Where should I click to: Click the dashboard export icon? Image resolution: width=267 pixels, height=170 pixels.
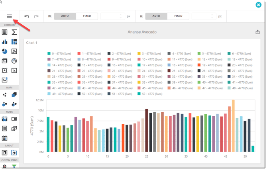click(x=257, y=32)
